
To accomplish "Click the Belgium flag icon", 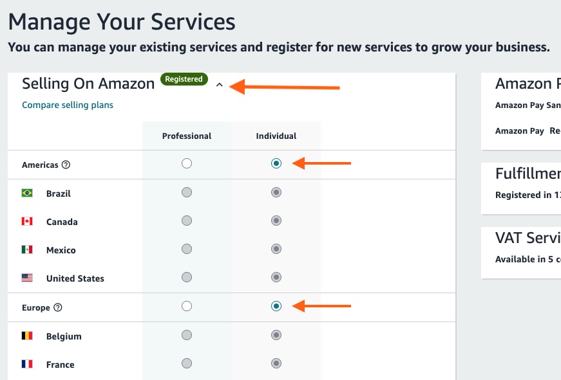I will (x=27, y=336).
